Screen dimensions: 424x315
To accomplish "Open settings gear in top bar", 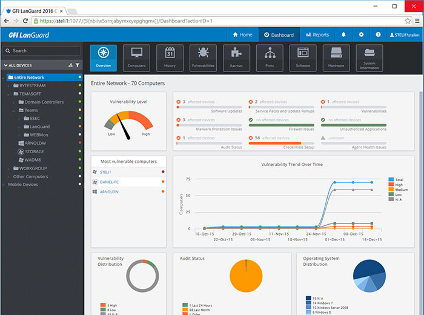I will [361, 35].
